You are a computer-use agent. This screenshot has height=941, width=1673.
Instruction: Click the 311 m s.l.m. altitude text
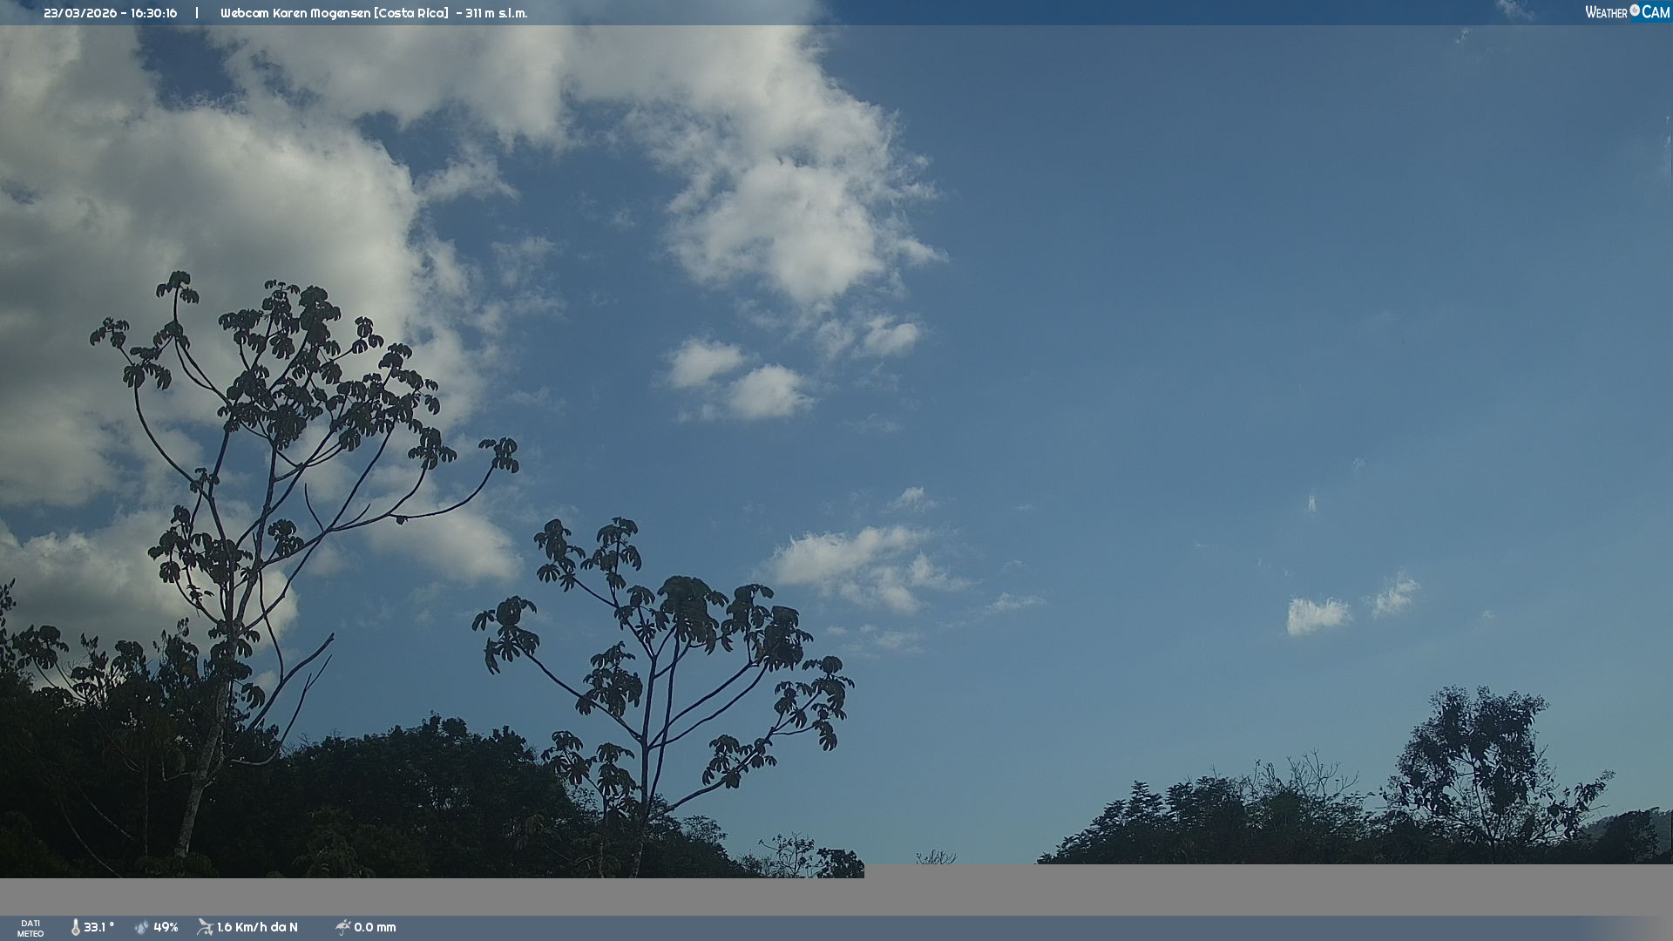tap(496, 13)
